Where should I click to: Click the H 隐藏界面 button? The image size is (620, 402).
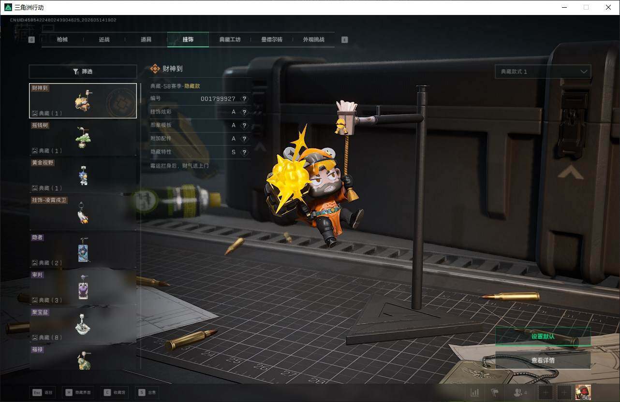[78, 392]
